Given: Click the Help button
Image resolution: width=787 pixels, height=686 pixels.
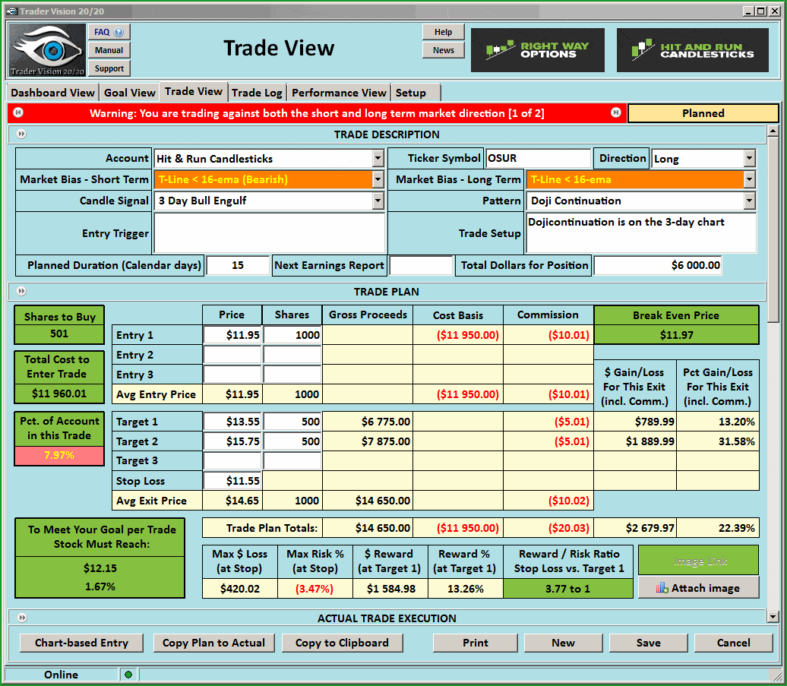Looking at the screenshot, I should pyautogui.click(x=443, y=32).
